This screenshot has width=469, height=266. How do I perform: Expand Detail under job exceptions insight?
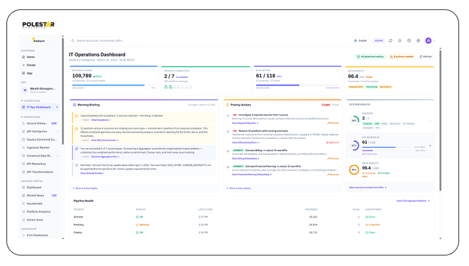85,120
